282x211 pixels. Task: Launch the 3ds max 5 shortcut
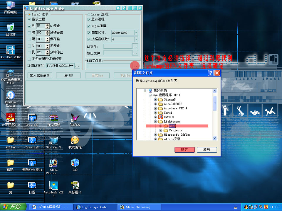[53, 143]
